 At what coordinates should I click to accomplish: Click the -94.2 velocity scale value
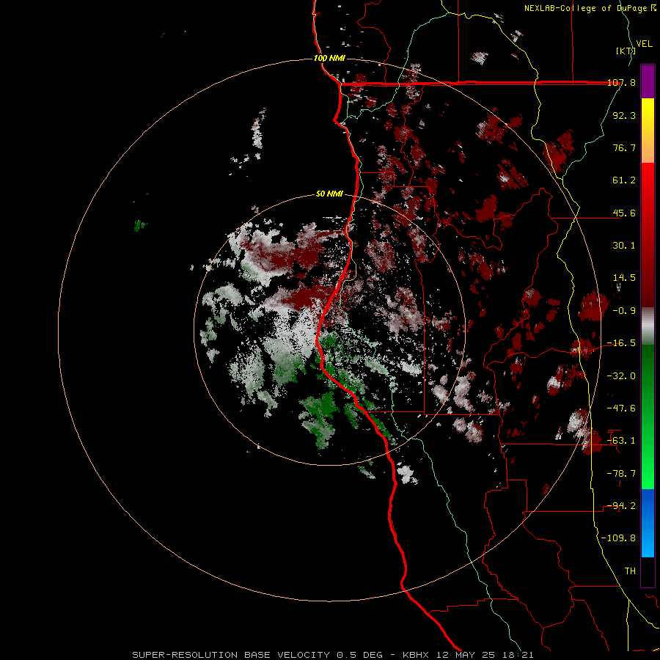(x=621, y=506)
